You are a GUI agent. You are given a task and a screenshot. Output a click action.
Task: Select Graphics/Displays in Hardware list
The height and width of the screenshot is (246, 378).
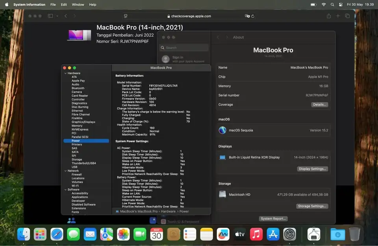(83, 122)
